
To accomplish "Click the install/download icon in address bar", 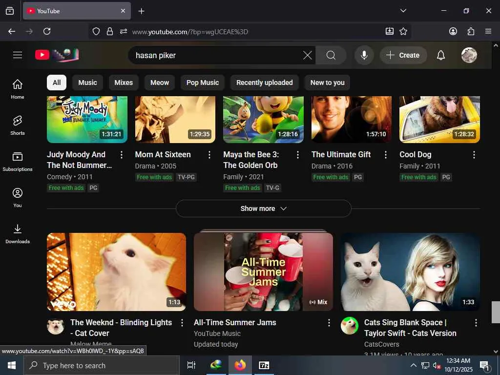I will click(389, 31).
